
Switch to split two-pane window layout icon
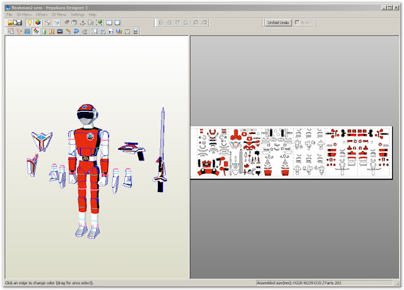[x=109, y=23]
